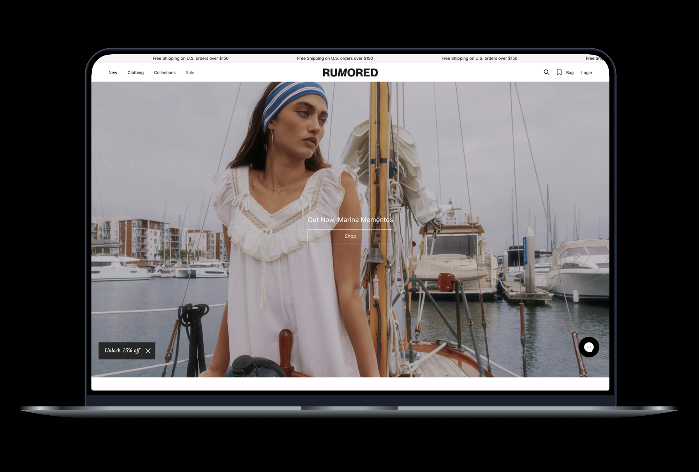The image size is (699, 472).
Task: Click the third full Free Shipping announcement
Action: [x=479, y=58]
